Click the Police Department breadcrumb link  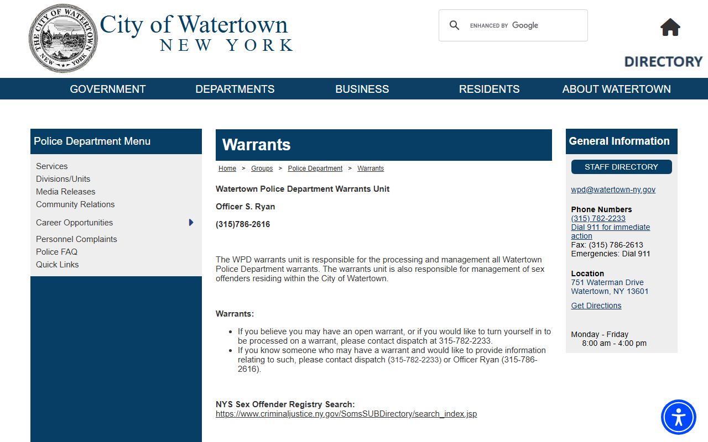pyautogui.click(x=315, y=169)
